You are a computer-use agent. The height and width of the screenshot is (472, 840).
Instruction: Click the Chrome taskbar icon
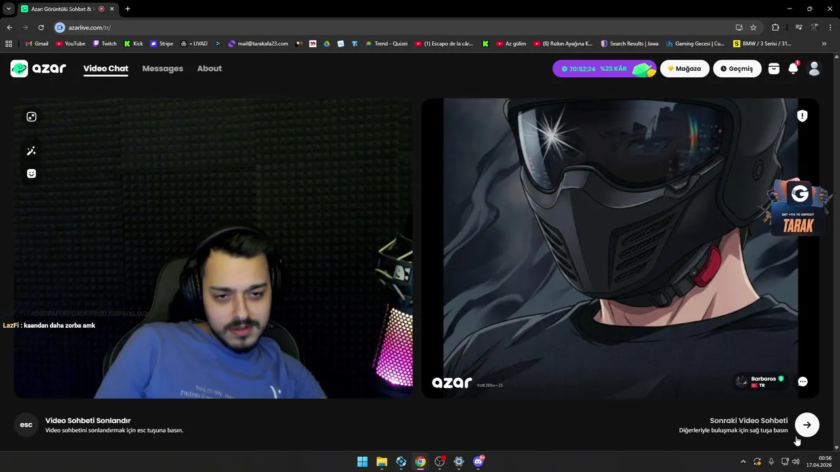point(420,462)
